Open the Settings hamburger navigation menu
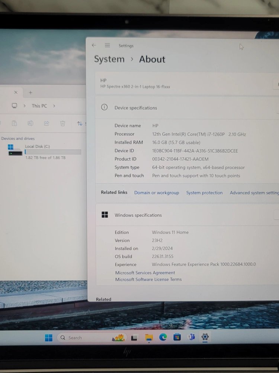This screenshot has width=279, height=373. click(x=107, y=46)
